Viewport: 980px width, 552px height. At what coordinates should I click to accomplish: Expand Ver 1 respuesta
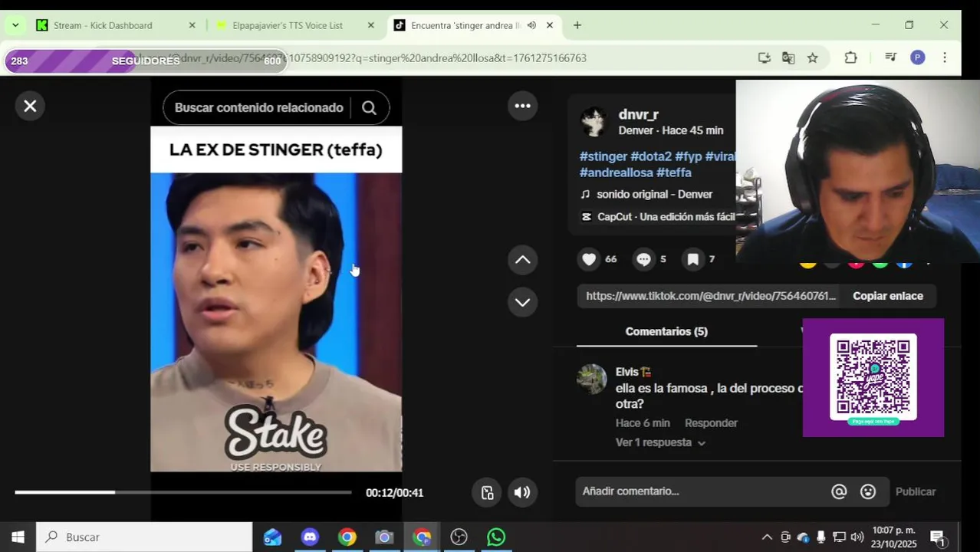click(x=660, y=442)
